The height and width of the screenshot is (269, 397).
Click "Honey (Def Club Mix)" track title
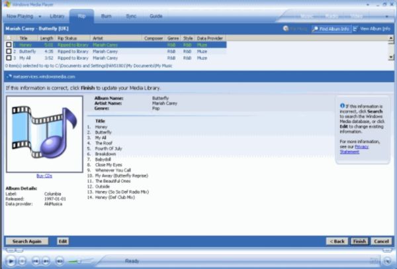pyautogui.click(x=114, y=197)
